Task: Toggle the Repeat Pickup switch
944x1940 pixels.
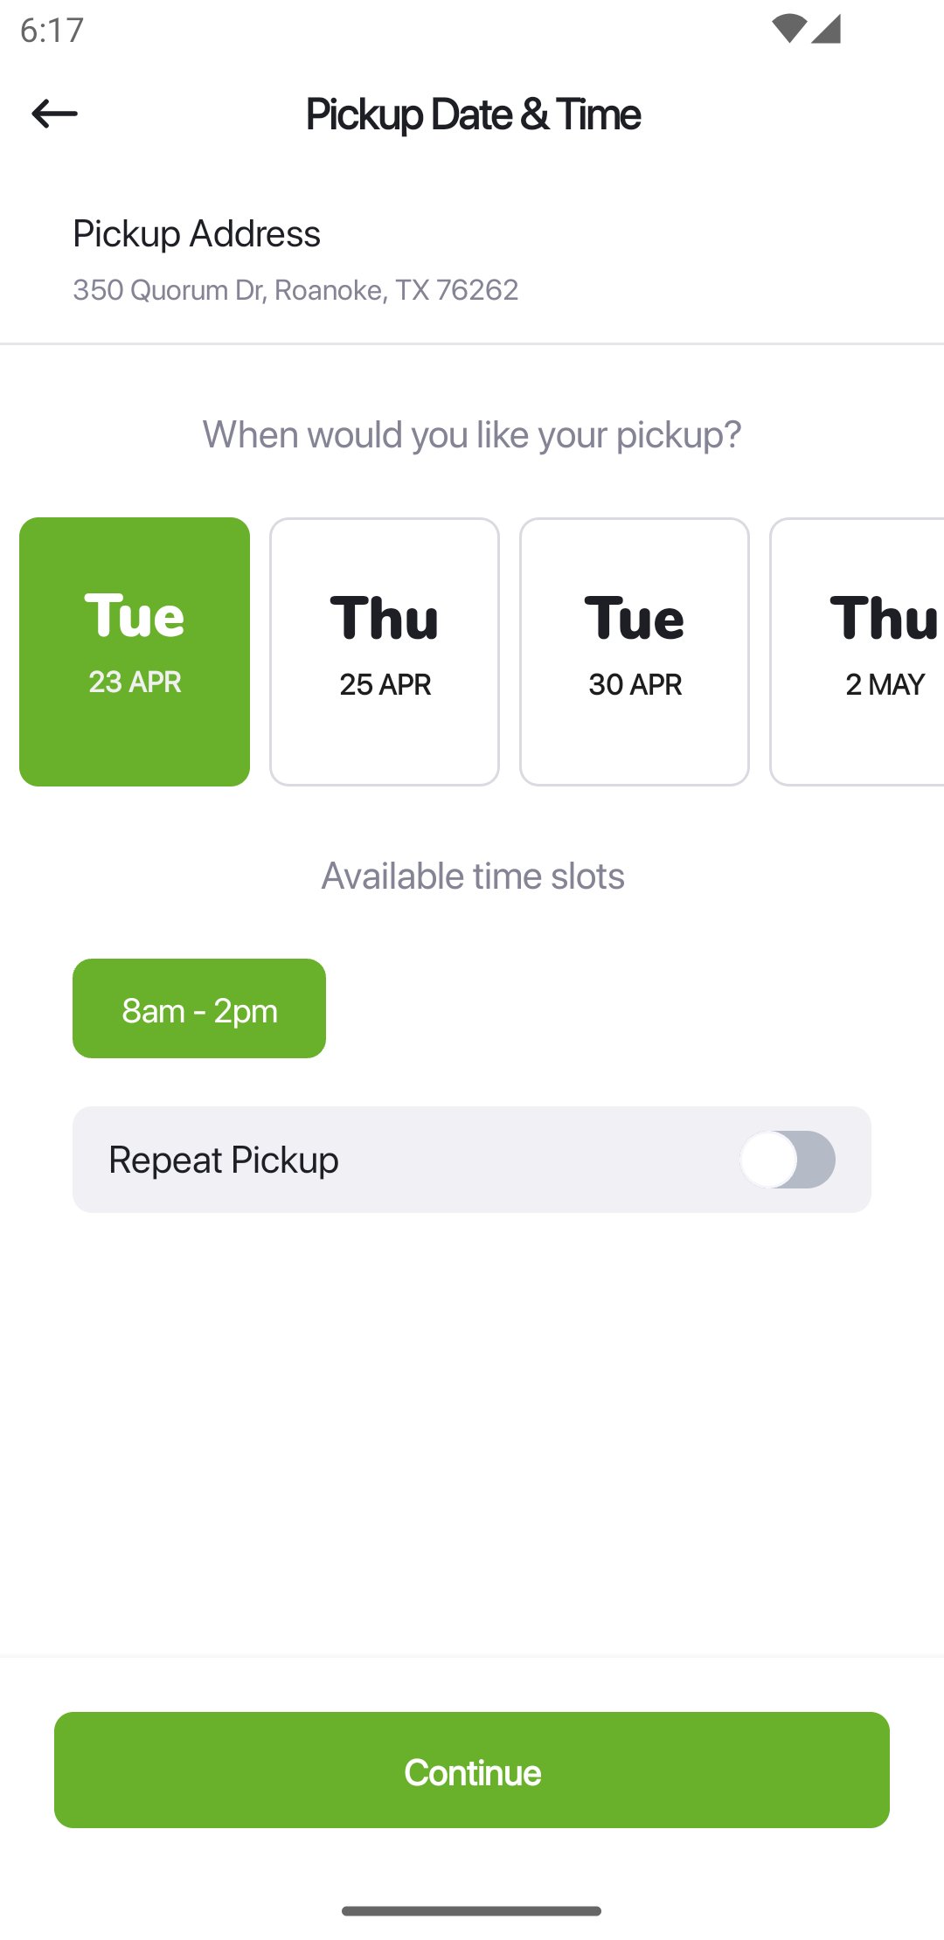Action: click(788, 1160)
